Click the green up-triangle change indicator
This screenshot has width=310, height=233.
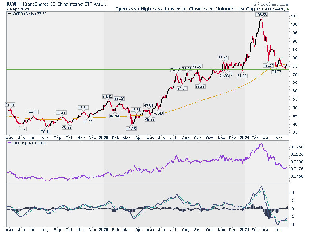pos(287,9)
